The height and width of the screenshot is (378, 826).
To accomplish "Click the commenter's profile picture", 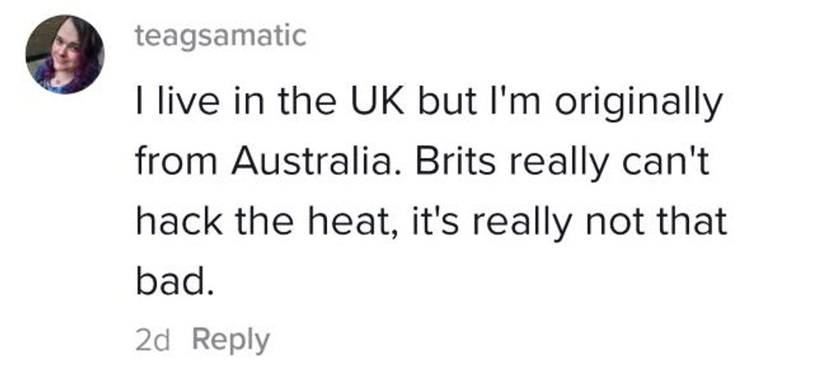I will pos(64,55).
